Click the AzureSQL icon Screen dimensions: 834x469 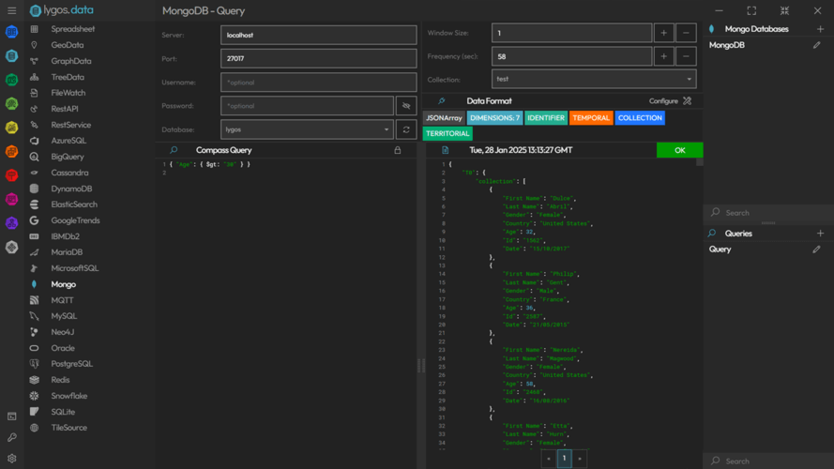[34, 141]
